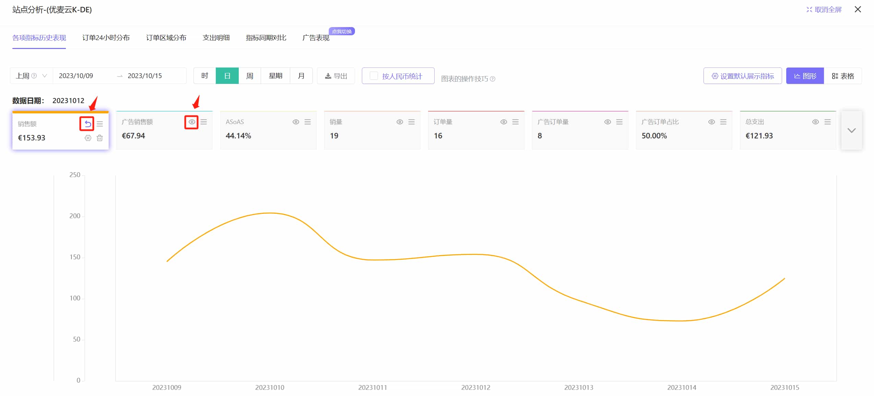Image resolution: width=874 pixels, height=396 pixels.
Task: Toggle eye icon on 广告订单占比 card
Action: tap(712, 122)
